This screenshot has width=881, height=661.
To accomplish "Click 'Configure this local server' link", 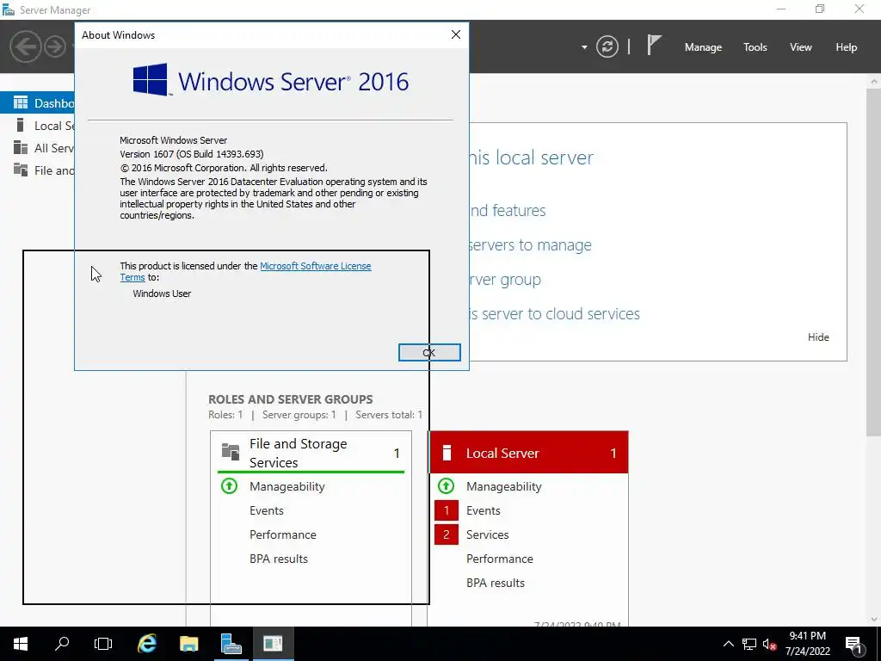I will (531, 158).
